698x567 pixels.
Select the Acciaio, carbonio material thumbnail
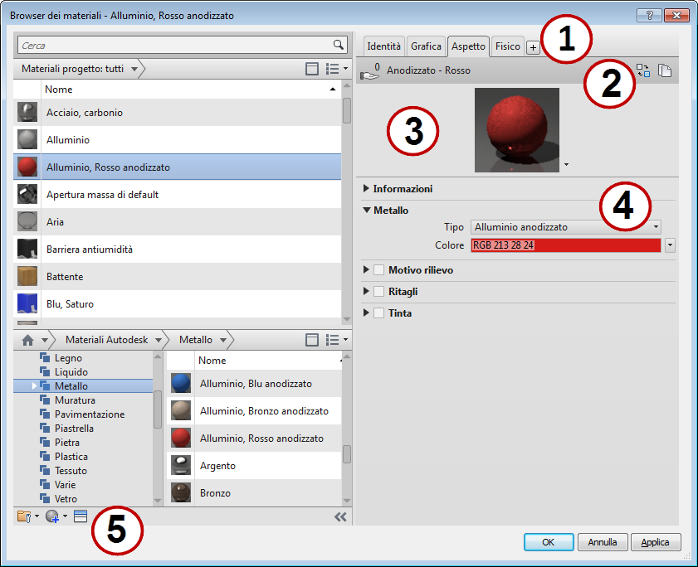point(27,112)
